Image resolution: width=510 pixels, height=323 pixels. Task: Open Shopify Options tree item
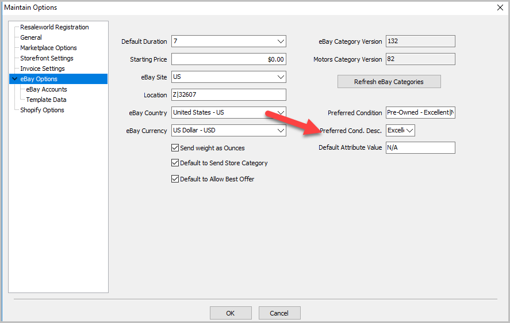(42, 110)
